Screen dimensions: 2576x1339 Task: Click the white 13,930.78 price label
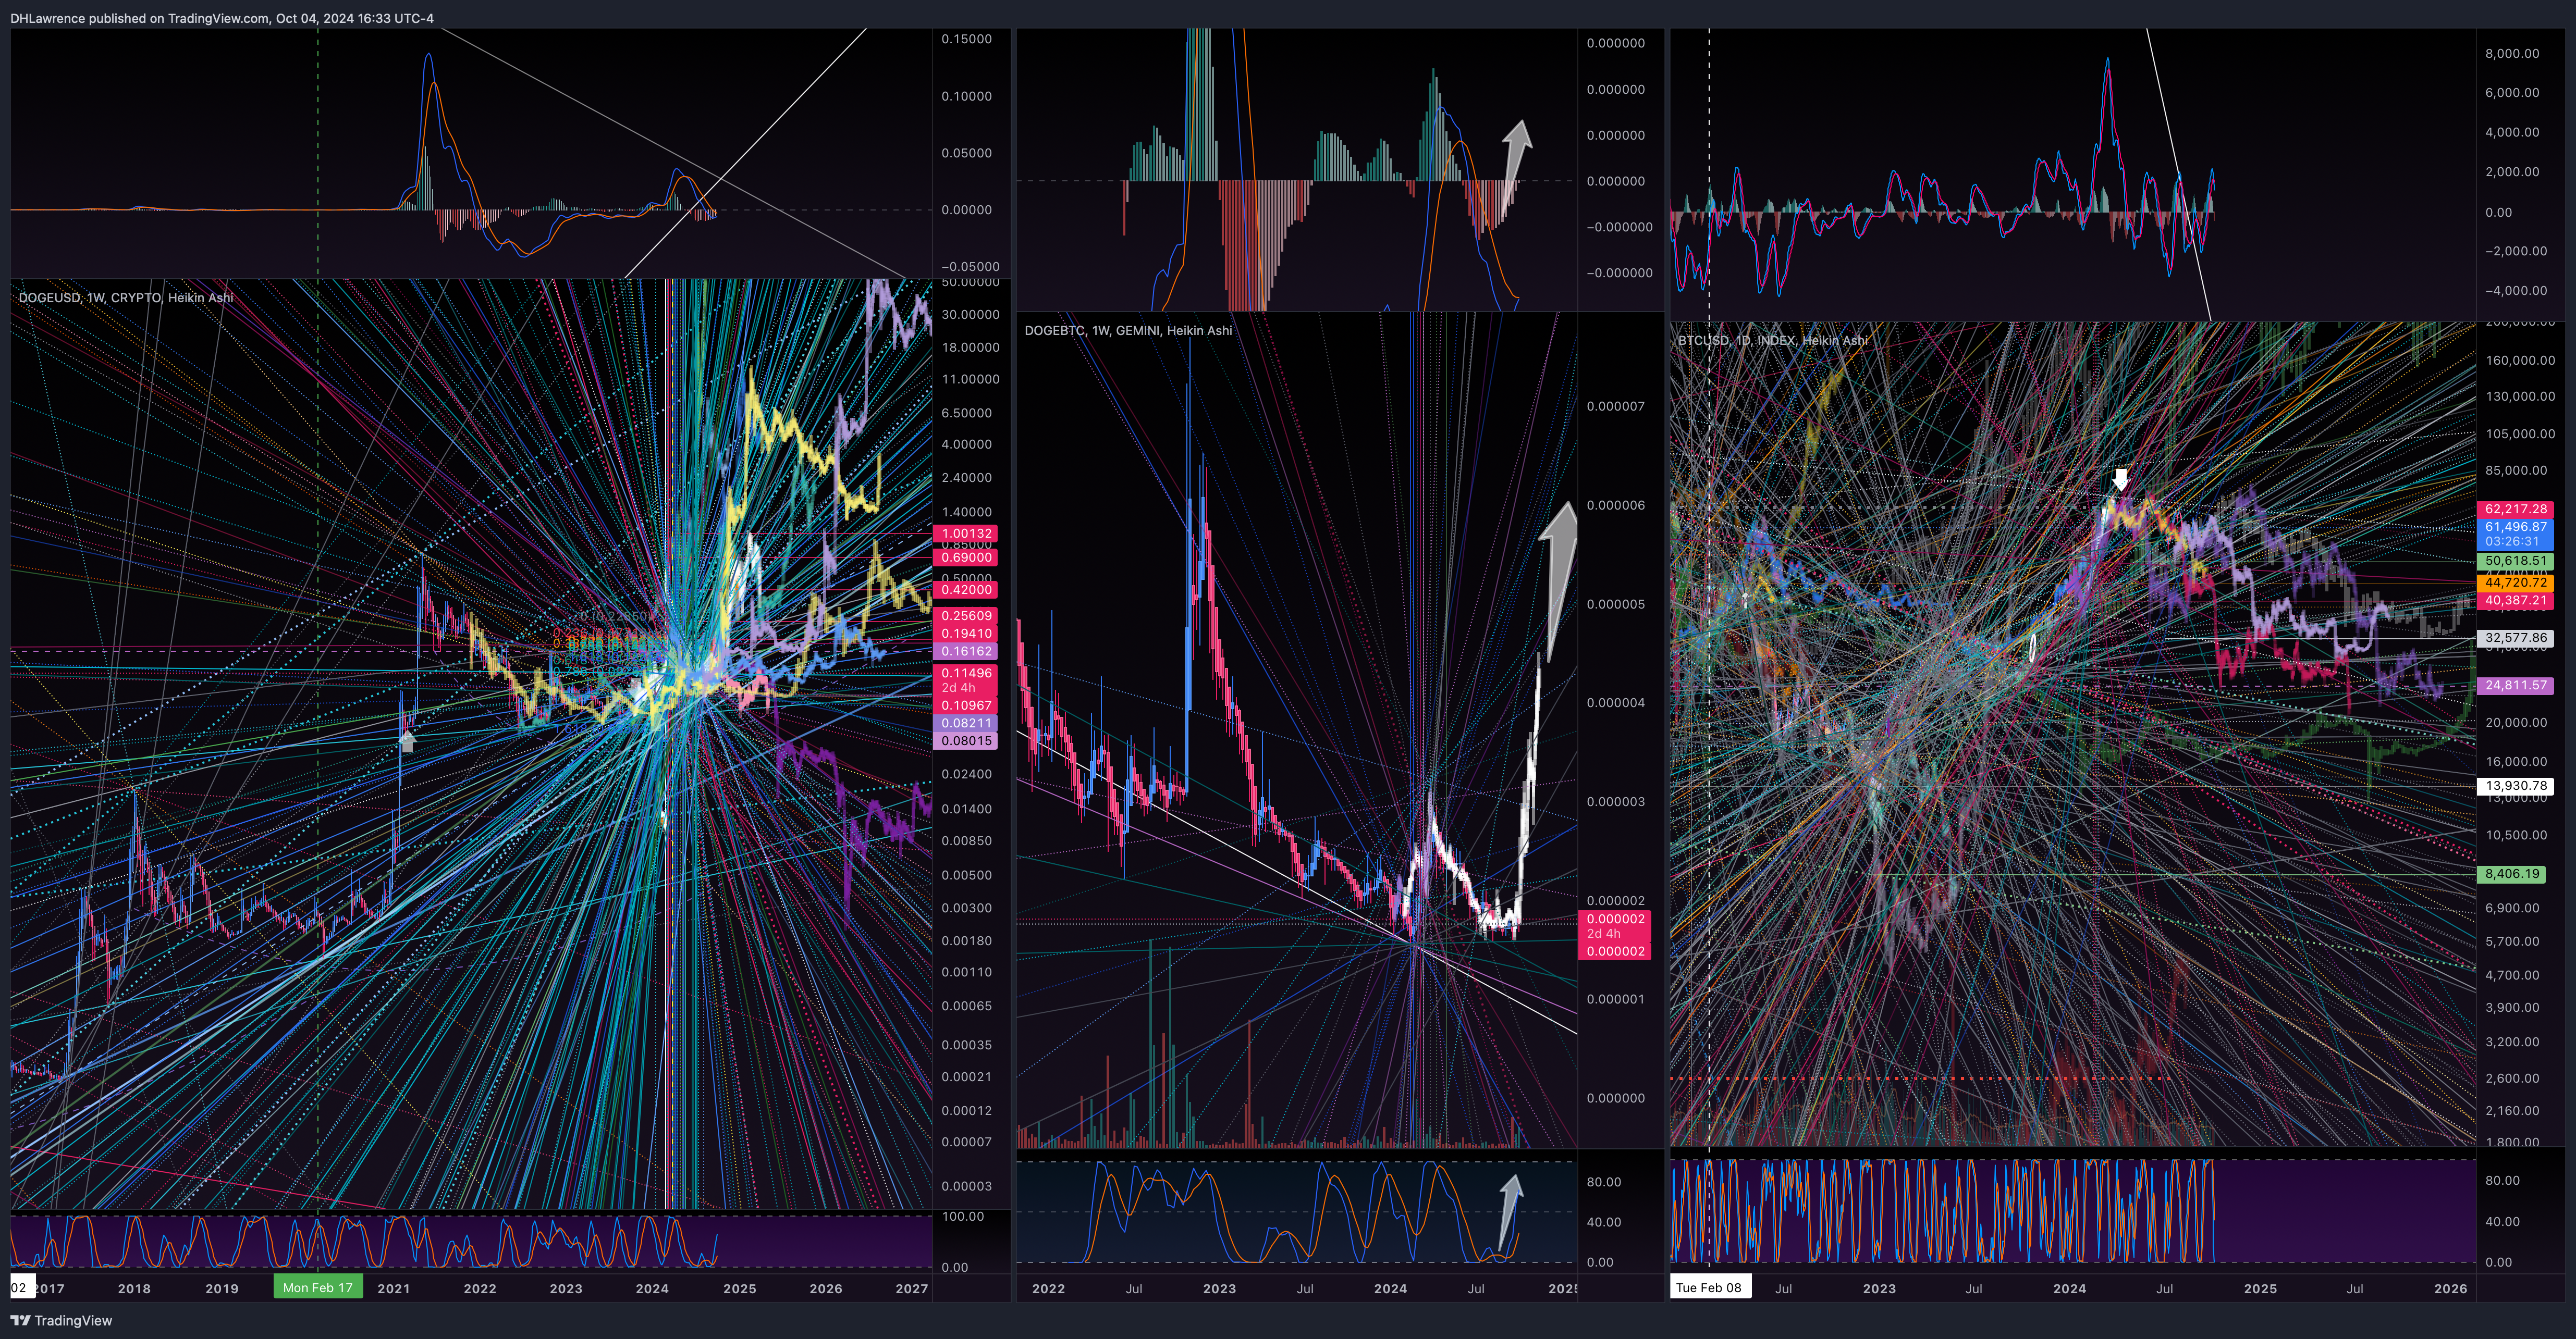(2516, 786)
